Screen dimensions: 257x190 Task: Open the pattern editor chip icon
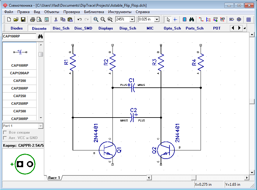239,19
